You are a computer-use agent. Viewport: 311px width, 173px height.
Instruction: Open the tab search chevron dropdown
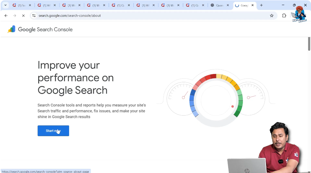[5, 5]
